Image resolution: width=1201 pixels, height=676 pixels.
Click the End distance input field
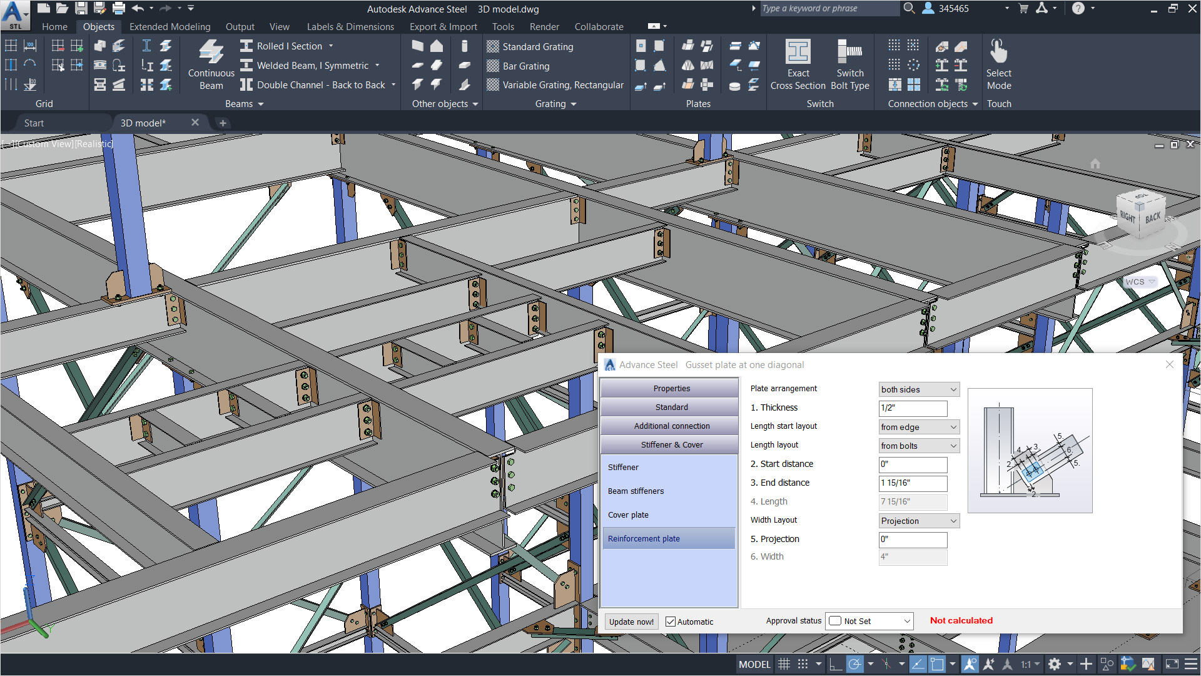[913, 483]
